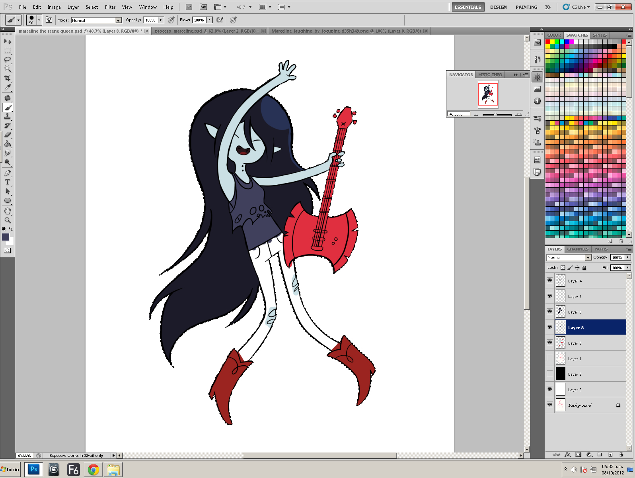Open the Layer menu
This screenshot has height=478, width=635.
(73, 7)
